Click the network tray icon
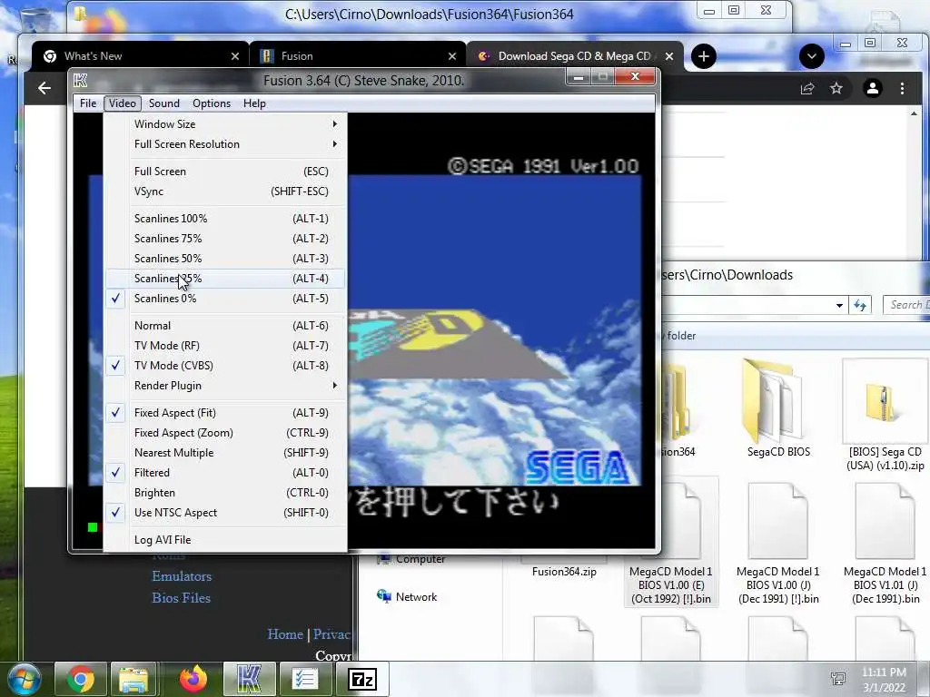This screenshot has height=697, width=930. (x=838, y=679)
